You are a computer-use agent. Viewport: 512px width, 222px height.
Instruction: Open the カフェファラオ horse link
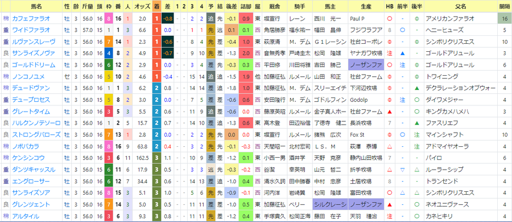pos(31,19)
